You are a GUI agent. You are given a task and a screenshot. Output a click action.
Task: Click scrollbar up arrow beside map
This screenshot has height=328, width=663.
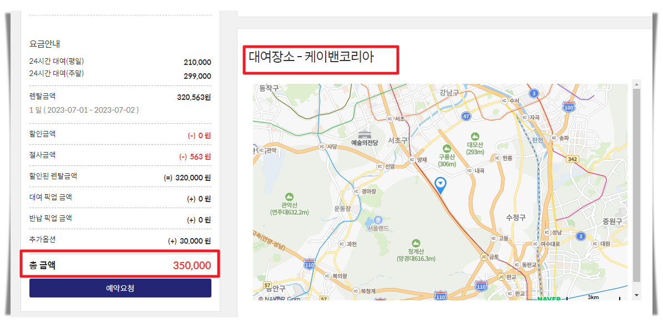636,84
